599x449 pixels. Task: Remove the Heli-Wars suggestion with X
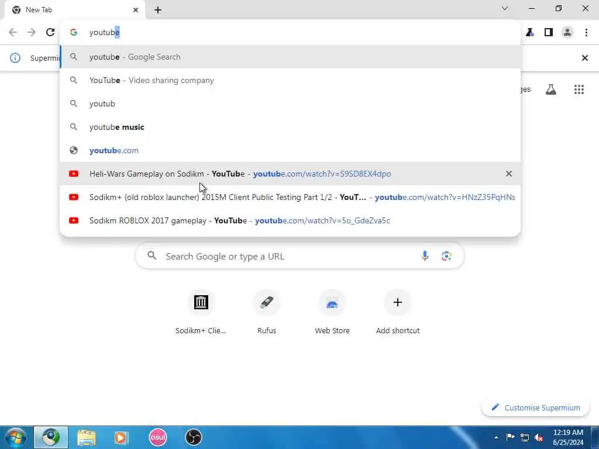(509, 174)
